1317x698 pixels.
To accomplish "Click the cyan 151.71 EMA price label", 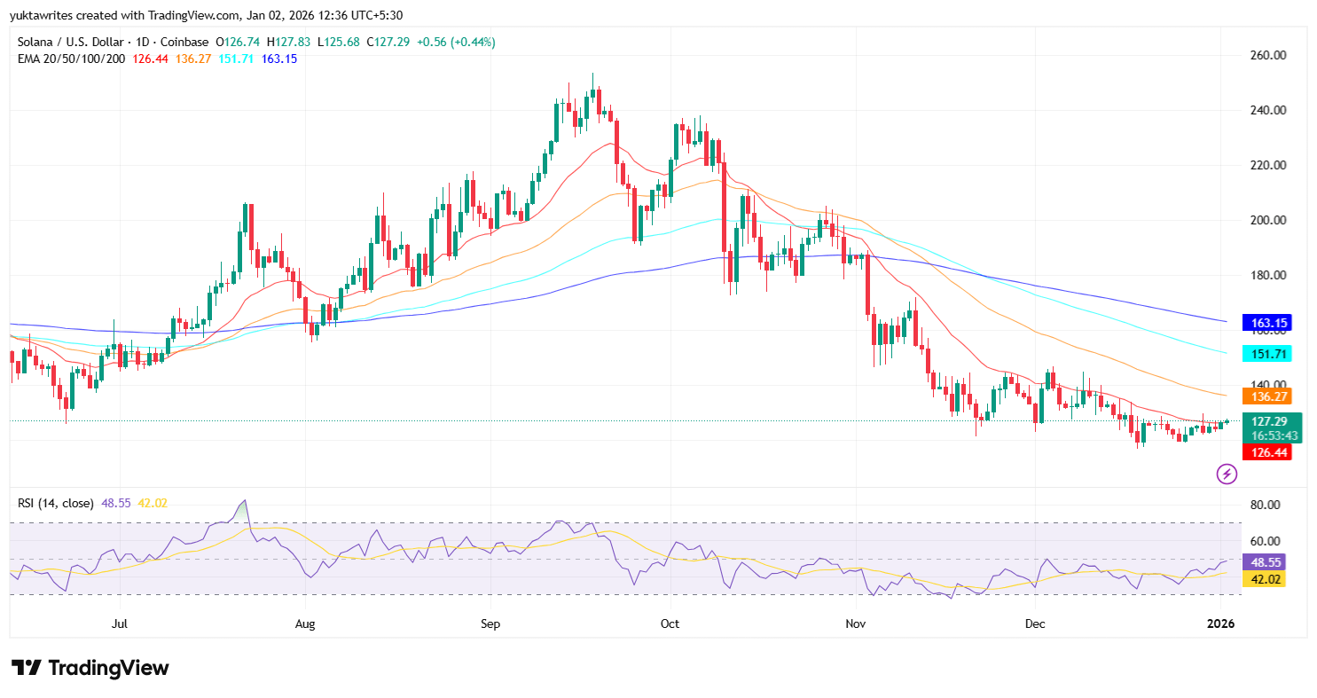I will coord(1268,353).
